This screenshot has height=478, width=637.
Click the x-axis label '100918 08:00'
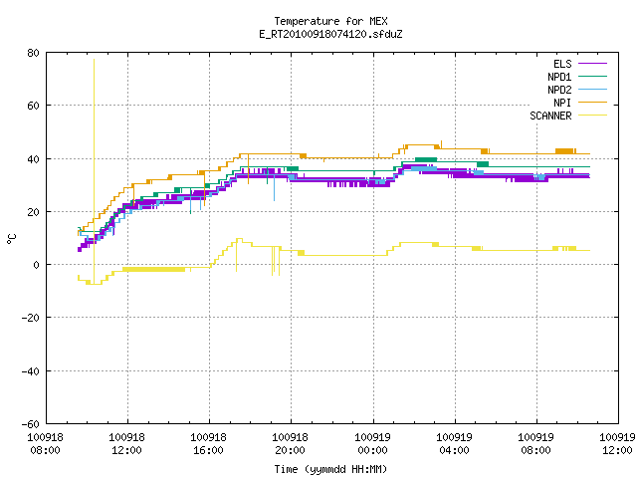45,444
